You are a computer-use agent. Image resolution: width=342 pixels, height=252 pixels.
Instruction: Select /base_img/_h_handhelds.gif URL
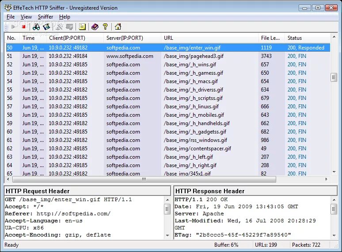point(197,123)
